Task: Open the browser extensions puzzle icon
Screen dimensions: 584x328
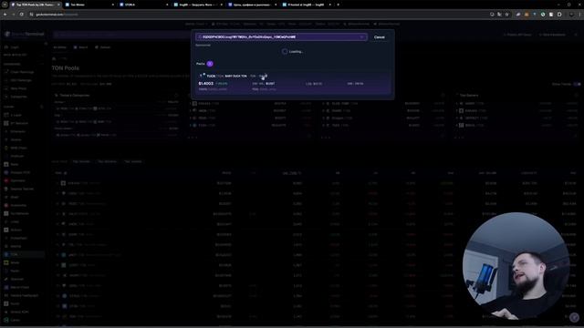Action: click(x=559, y=15)
